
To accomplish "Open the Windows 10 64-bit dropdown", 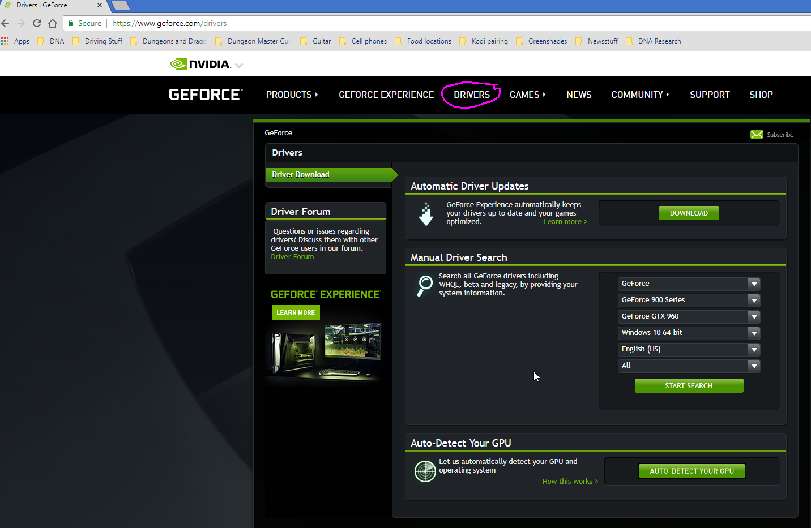I will (689, 333).
